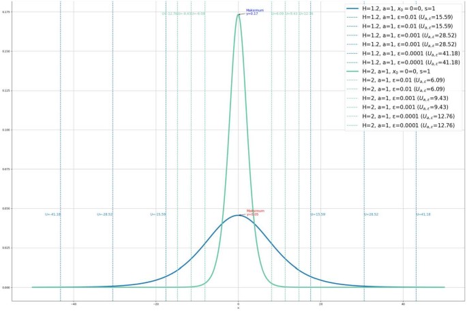Click the "U=-15.59" label on the plot
467x311 pixels.
(158, 214)
